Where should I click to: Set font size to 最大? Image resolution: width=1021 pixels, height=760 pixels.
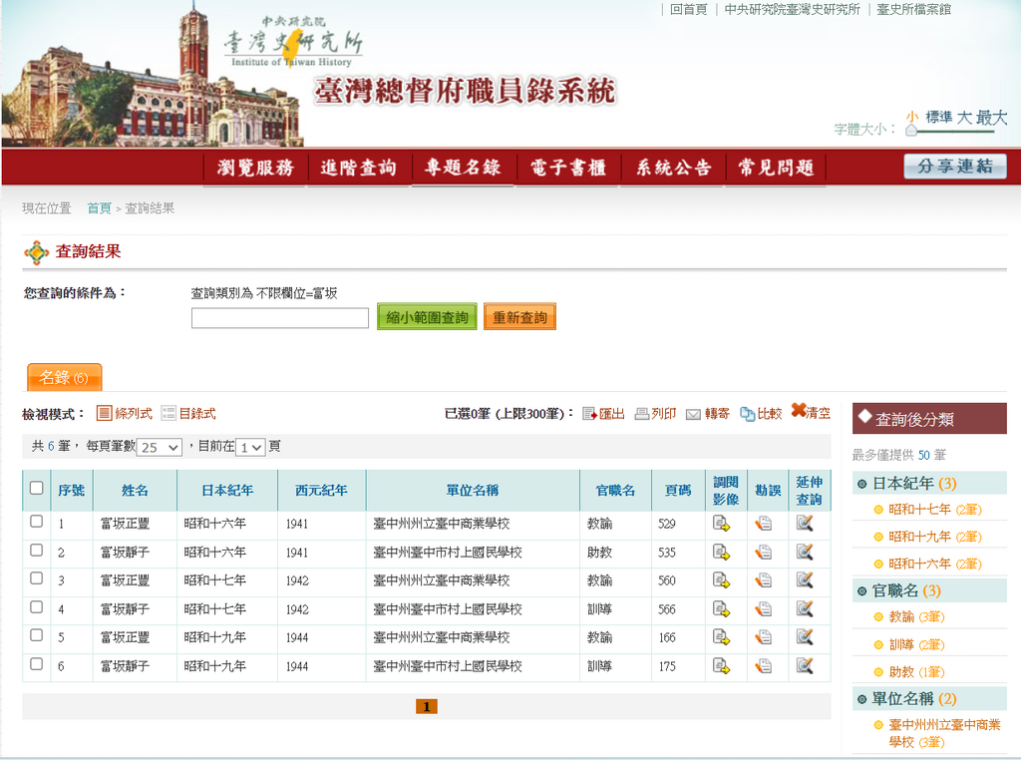[992, 118]
